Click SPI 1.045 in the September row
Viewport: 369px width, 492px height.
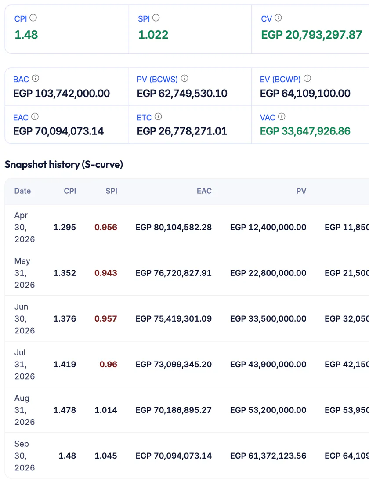(x=106, y=456)
